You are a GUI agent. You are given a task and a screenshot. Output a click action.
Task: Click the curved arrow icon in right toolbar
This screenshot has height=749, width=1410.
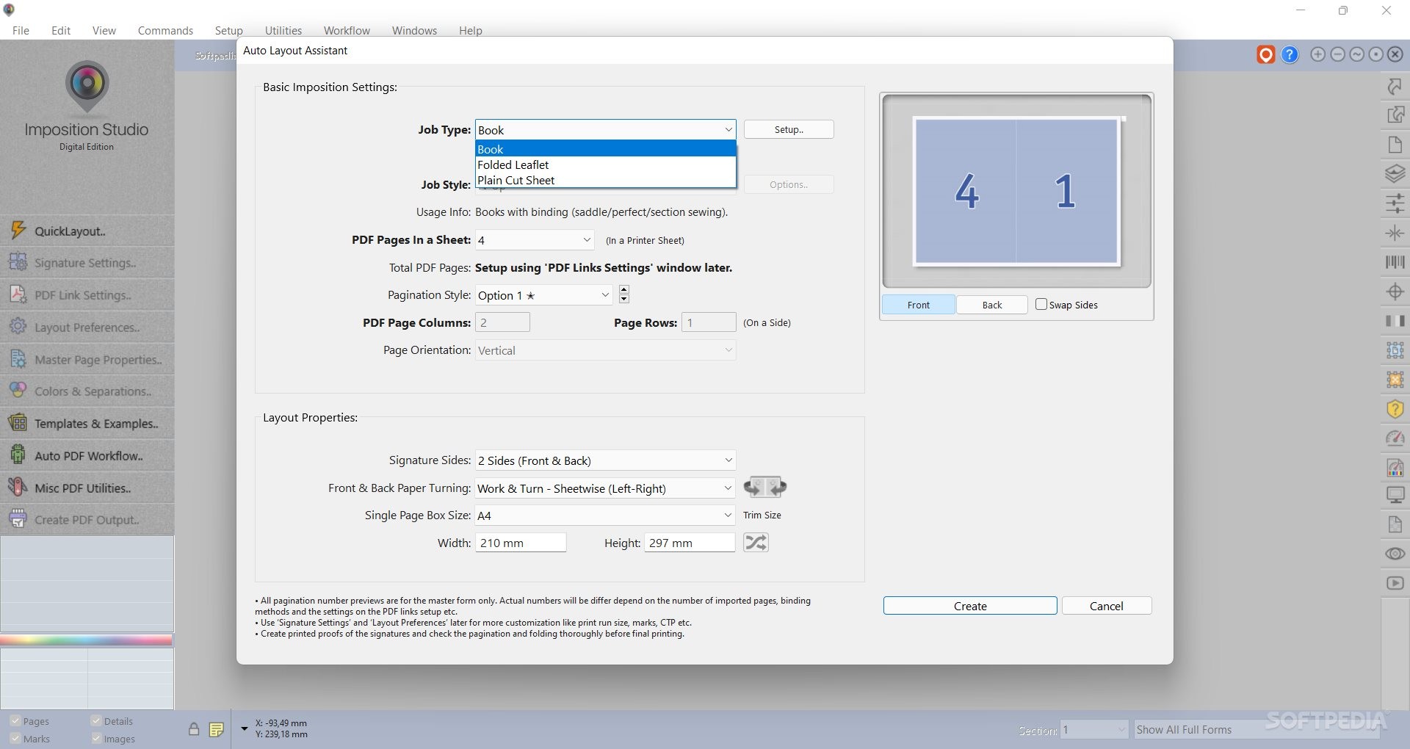point(1395,86)
